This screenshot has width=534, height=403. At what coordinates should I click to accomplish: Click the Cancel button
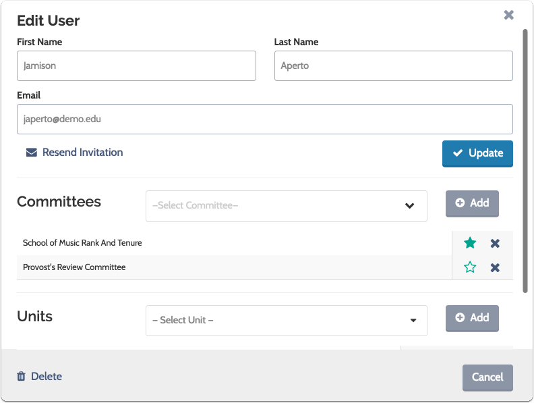pos(487,377)
